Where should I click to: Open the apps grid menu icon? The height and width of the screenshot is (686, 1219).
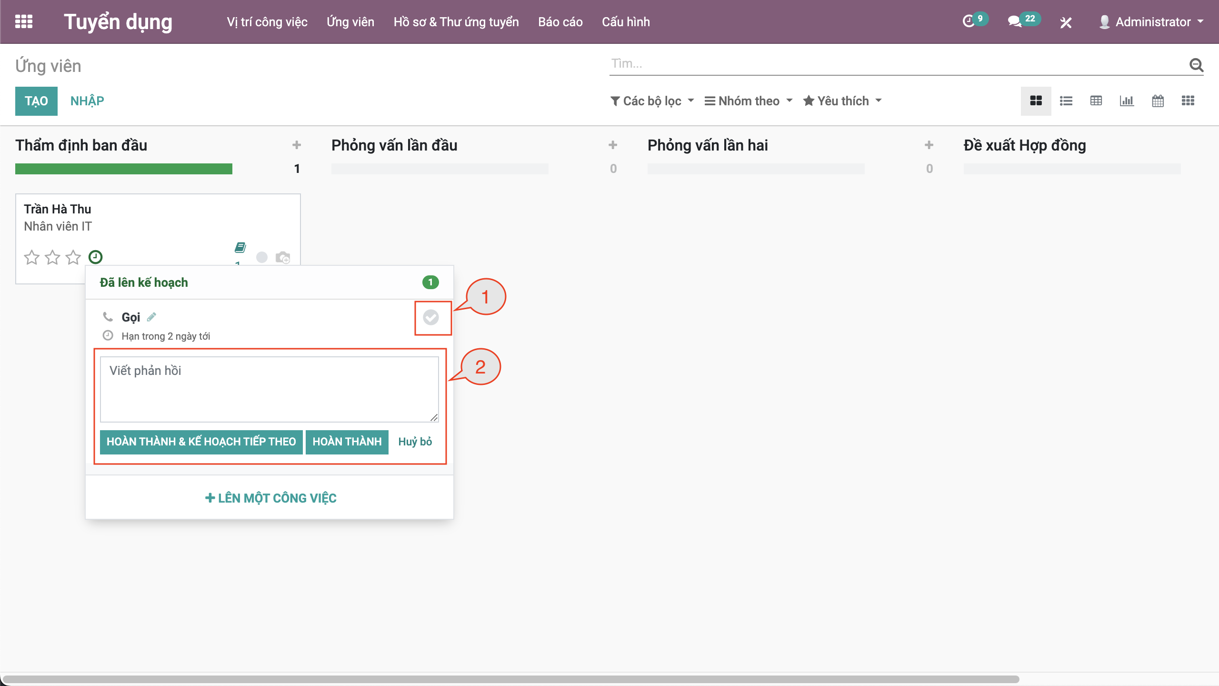tap(24, 21)
